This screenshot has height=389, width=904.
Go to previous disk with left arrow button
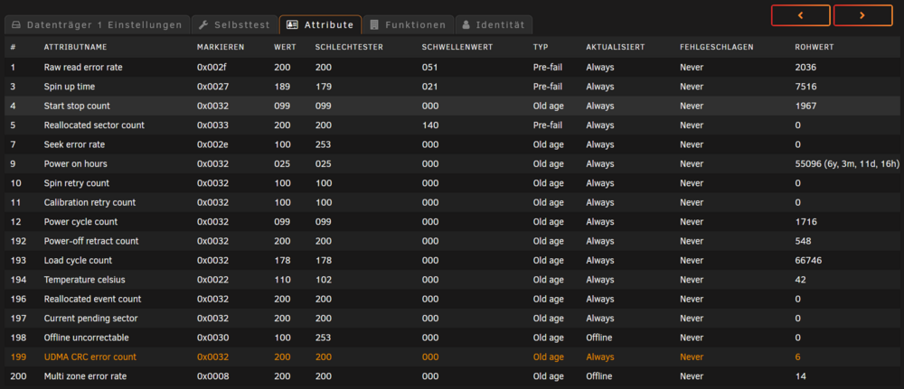tap(801, 15)
